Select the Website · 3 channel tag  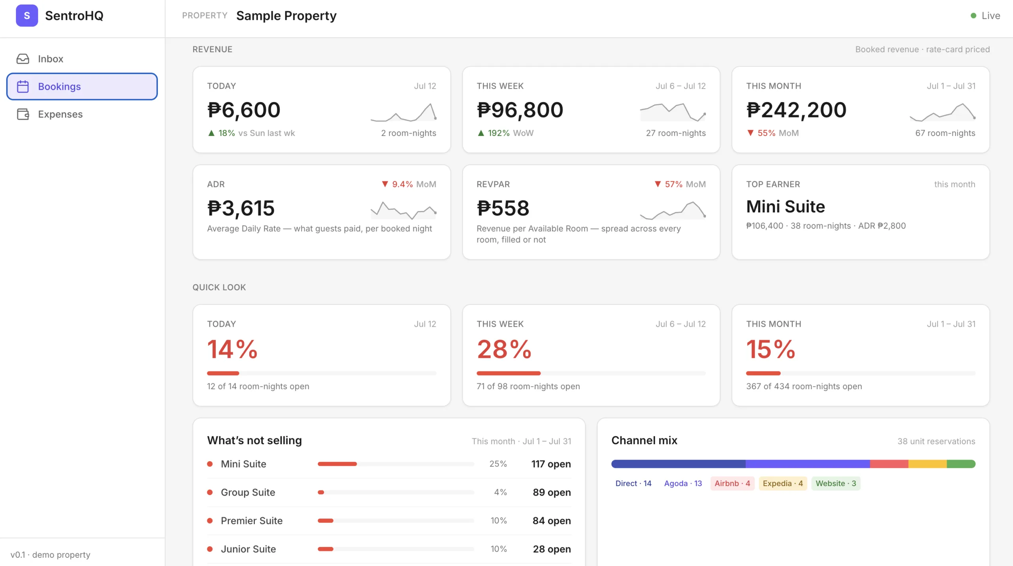(x=836, y=483)
